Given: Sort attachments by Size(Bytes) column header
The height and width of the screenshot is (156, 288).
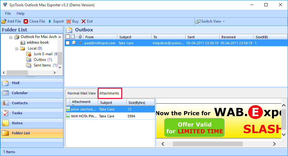Looking at the screenshot, I should (140, 102).
